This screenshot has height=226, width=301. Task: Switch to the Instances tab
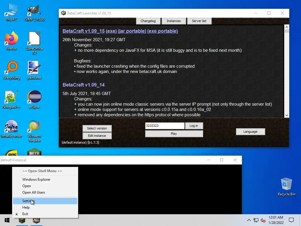(x=174, y=21)
